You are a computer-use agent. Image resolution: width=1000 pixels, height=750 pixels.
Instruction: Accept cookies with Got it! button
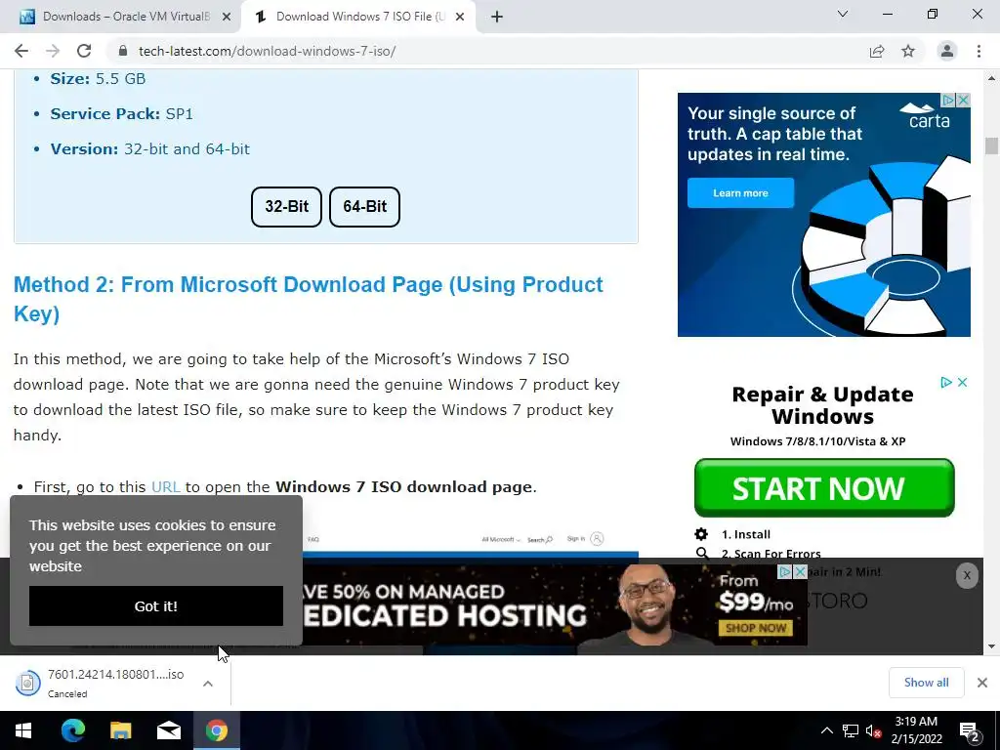(155, 605)
